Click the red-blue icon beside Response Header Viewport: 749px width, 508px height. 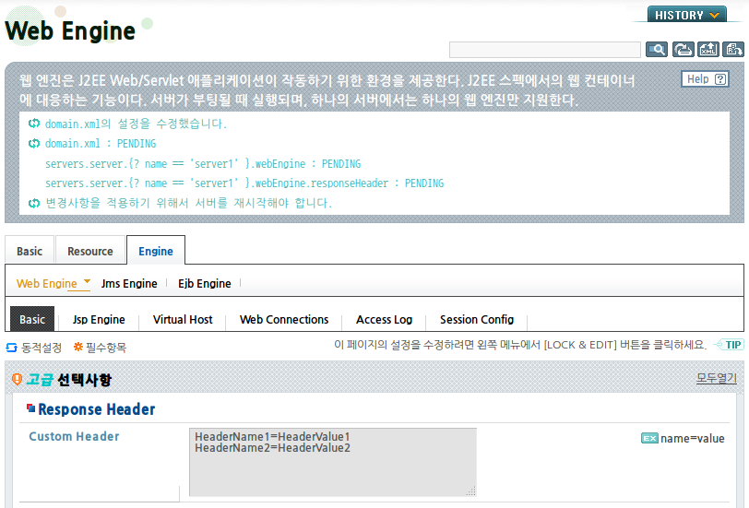click(x=31, y=408)
